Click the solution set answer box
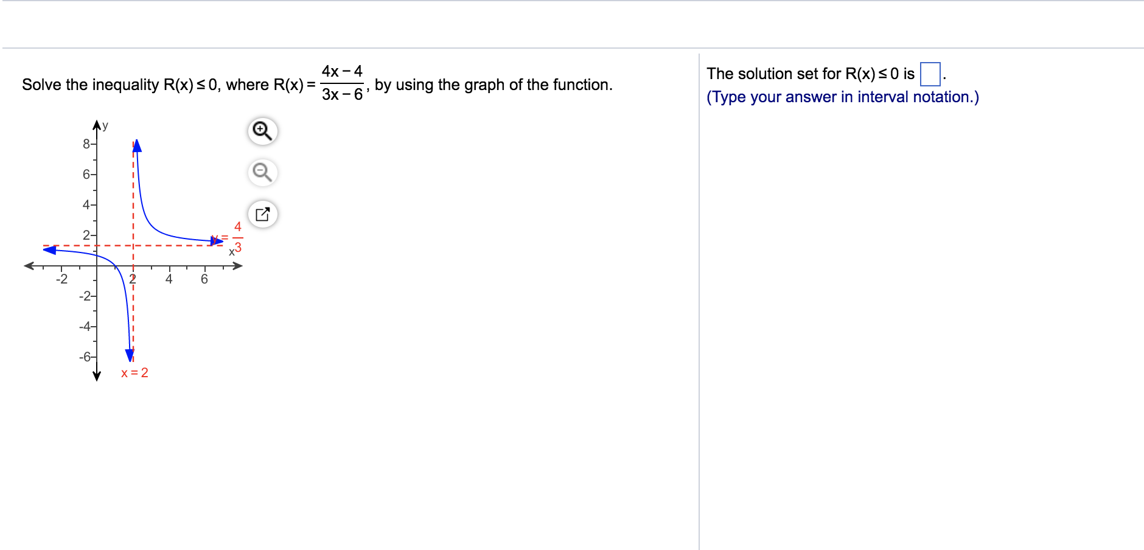 (930, 74)
